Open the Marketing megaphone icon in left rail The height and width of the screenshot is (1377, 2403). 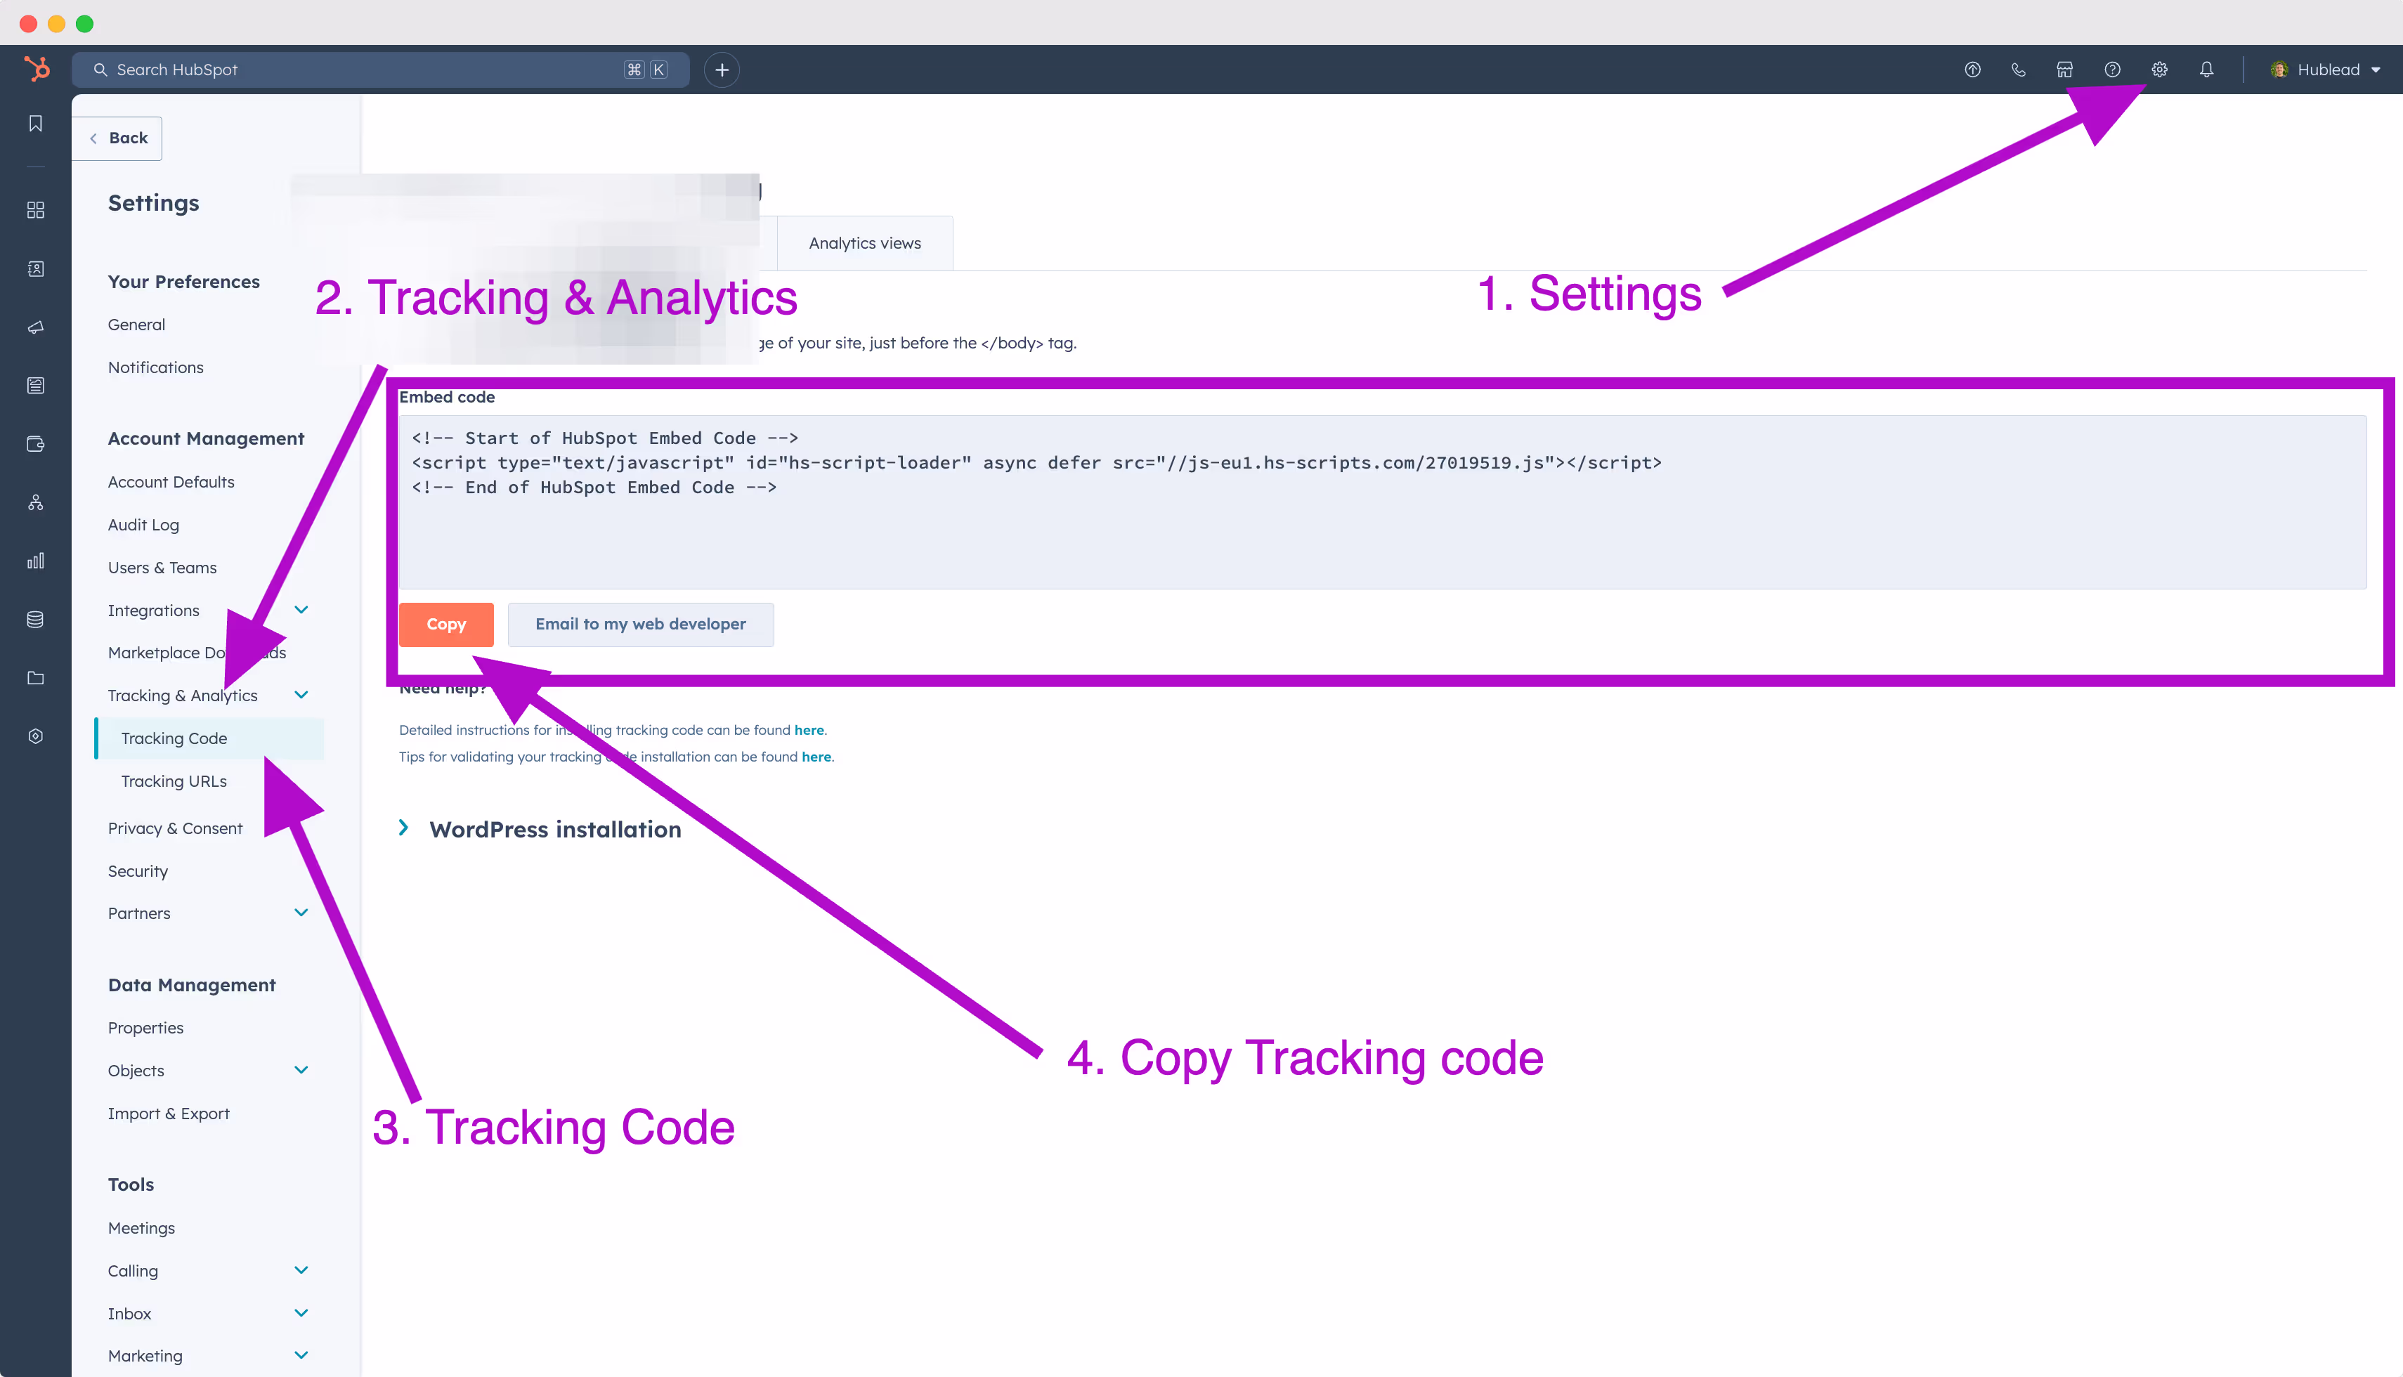(x=36, y=327)
